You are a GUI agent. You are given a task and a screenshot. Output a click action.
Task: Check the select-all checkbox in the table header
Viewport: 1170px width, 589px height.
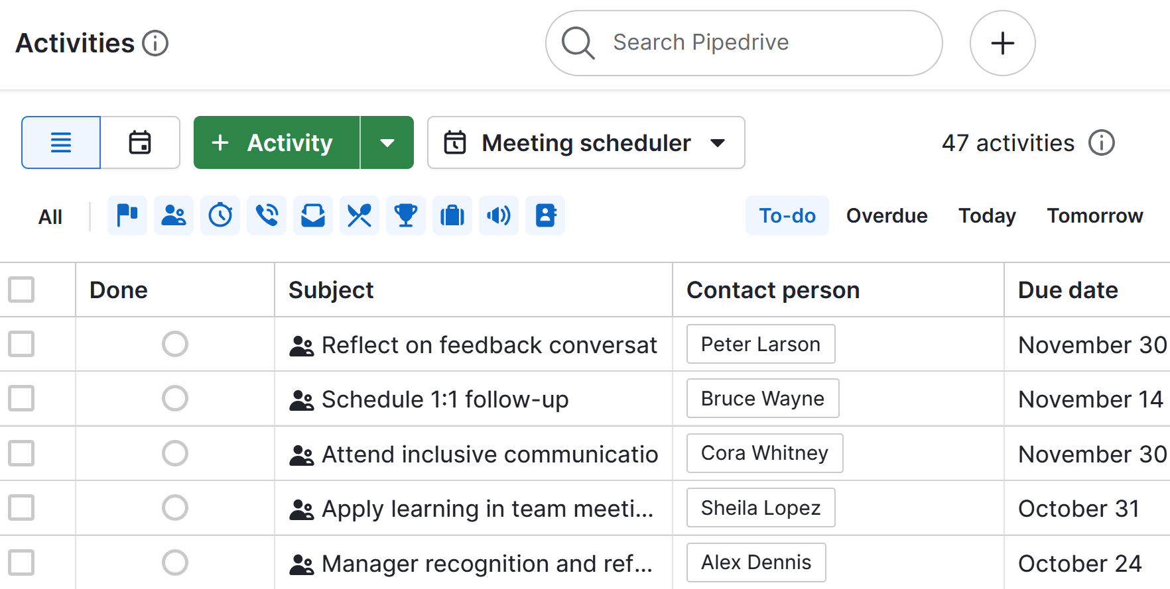[x=21, y=290]
